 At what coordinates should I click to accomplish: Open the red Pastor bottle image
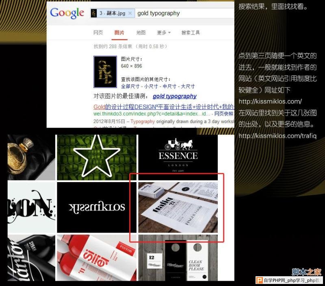click(x=97, y=258)
